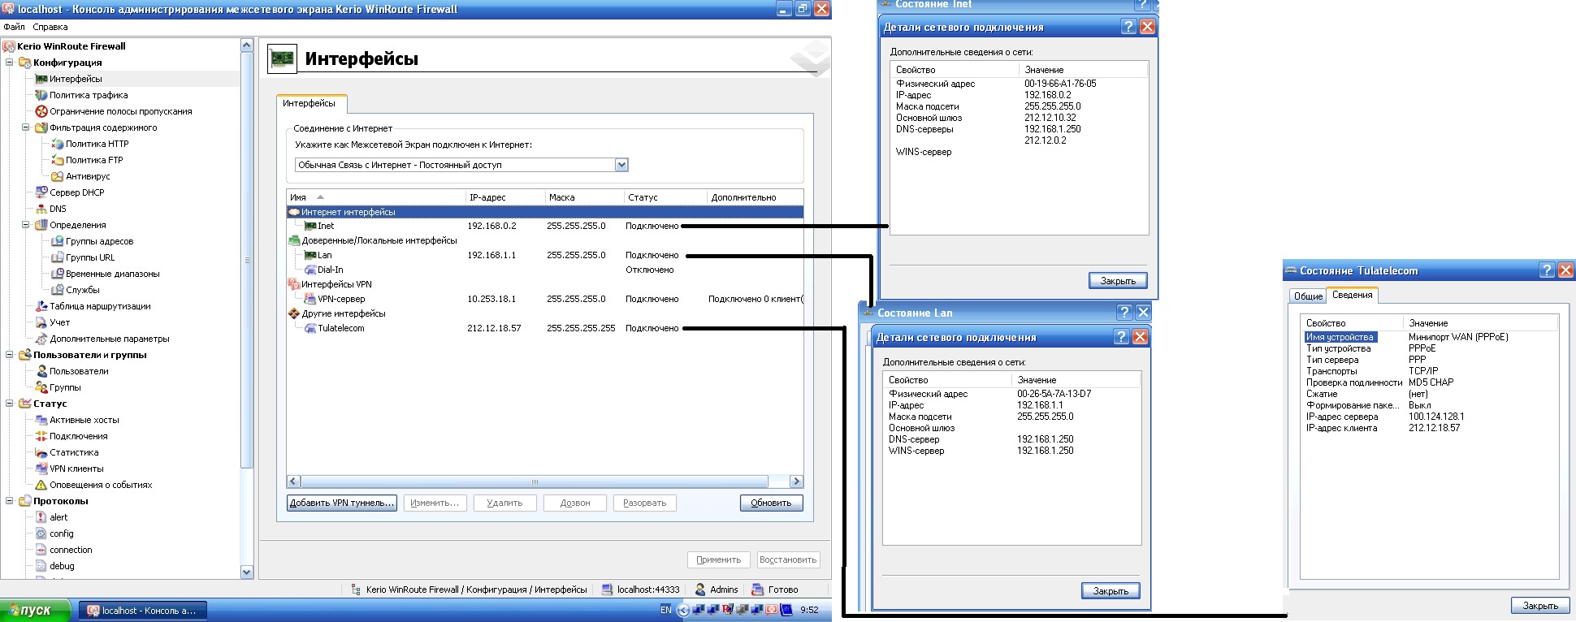This screenshot has height=622, width=1576.
Task: Open the Файл menu
Action: point(14,27)
